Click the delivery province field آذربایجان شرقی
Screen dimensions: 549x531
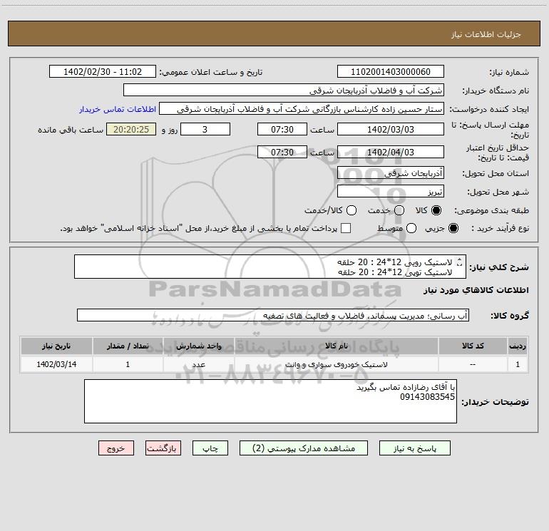pyautogui.click(x=391, y=172)
